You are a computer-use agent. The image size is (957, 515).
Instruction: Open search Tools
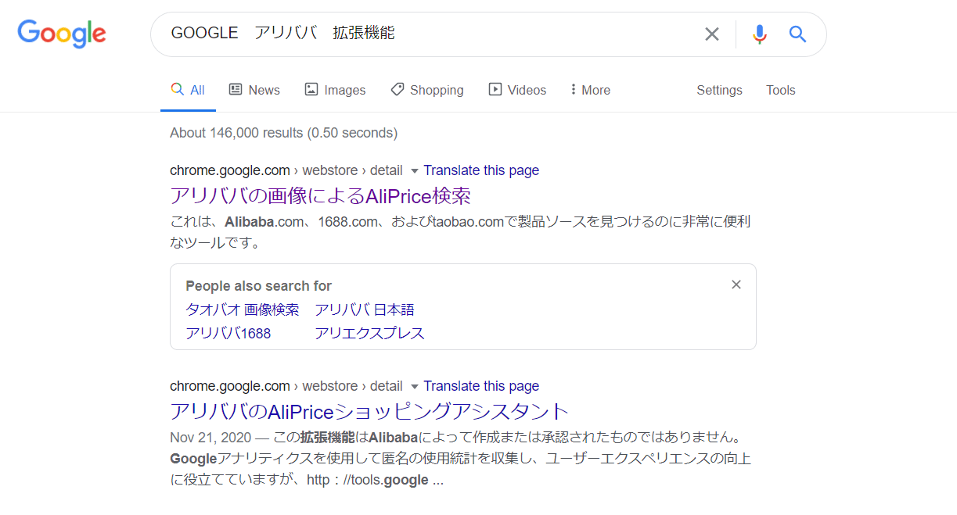pos(780,90)
